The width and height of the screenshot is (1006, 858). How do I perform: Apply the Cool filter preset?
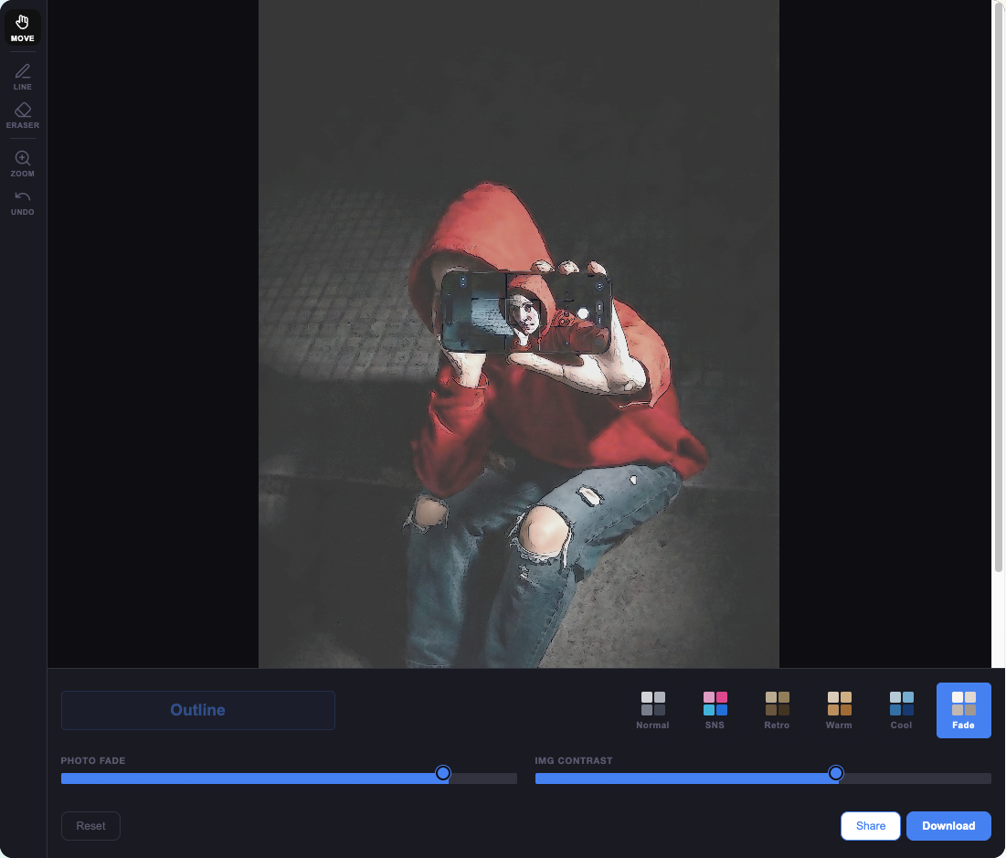pyautogui.click(x=901, y=710)
